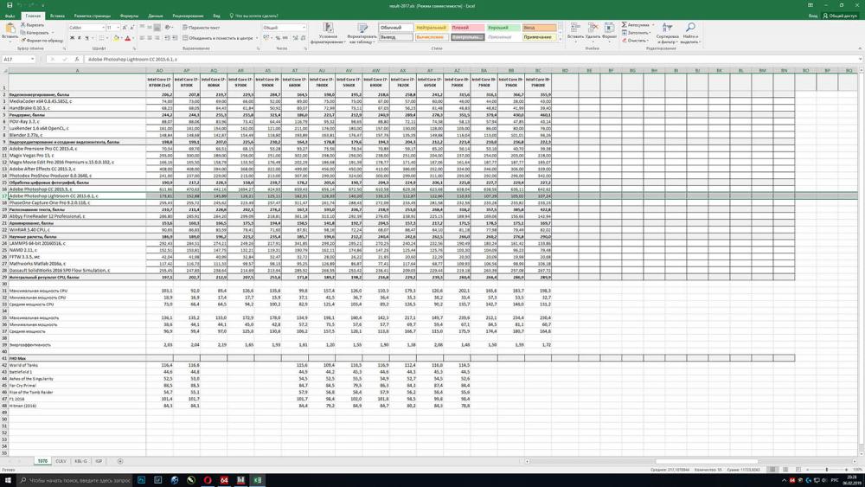The image size is (865, 487).
Task: Switch to Данные ribbon tab
Action: point(156,16)
